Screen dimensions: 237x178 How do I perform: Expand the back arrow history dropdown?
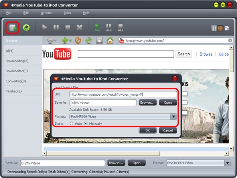55,41
